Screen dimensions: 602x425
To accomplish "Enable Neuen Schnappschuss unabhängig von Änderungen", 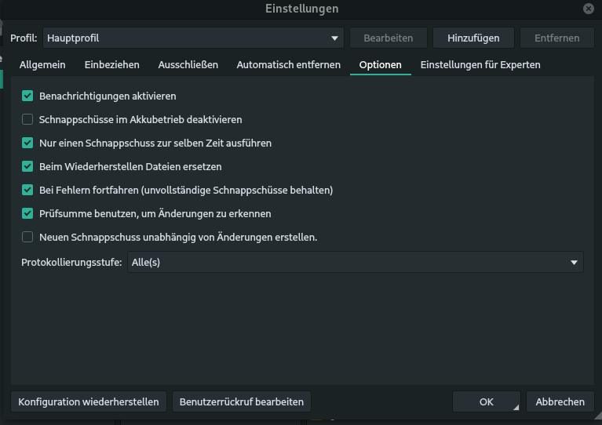I will 27,237.
